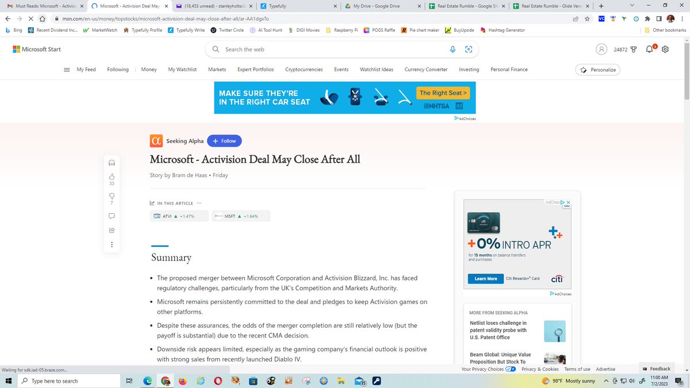Open the article comments icon
Viewport: 690px width, 388px height.
112,216
